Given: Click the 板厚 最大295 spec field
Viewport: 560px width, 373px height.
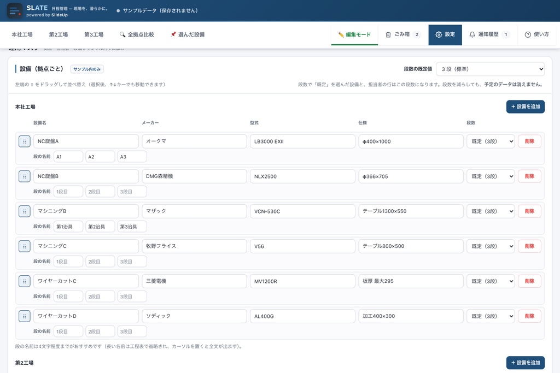Looking at the screenshot, I should [411, 281].
